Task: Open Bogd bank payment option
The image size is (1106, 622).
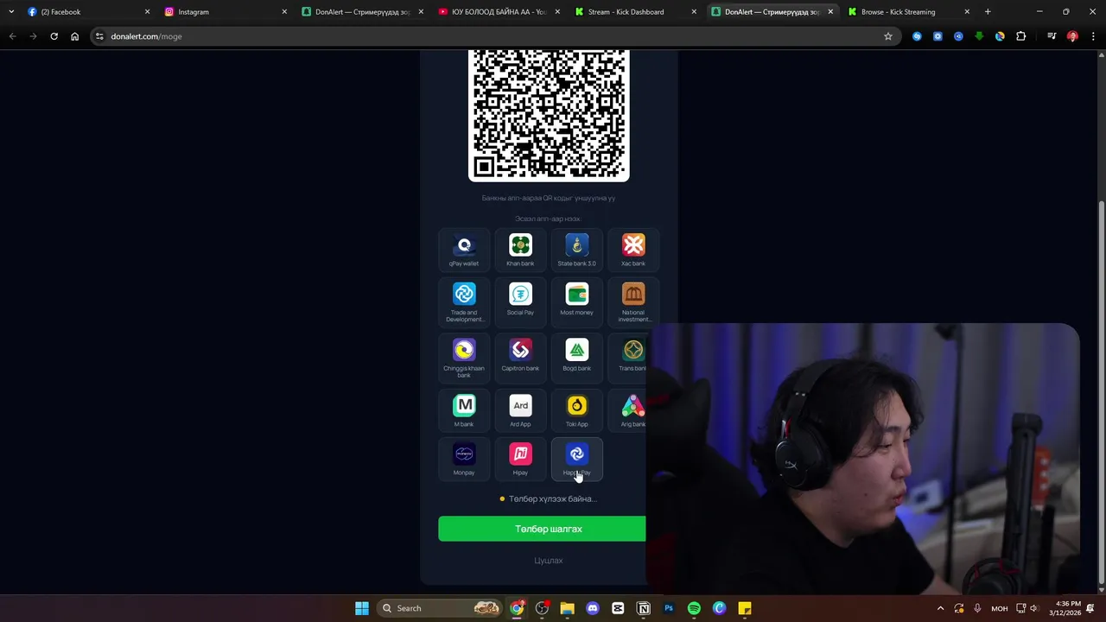Action: pos(576,358)
